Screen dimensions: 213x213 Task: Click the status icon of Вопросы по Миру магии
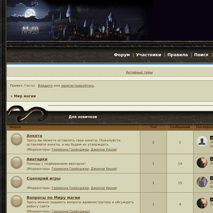pos(17,201)
